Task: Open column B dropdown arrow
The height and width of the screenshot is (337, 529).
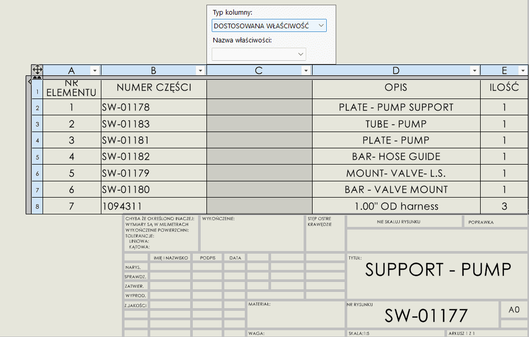Action: click(x=200, y=71)
